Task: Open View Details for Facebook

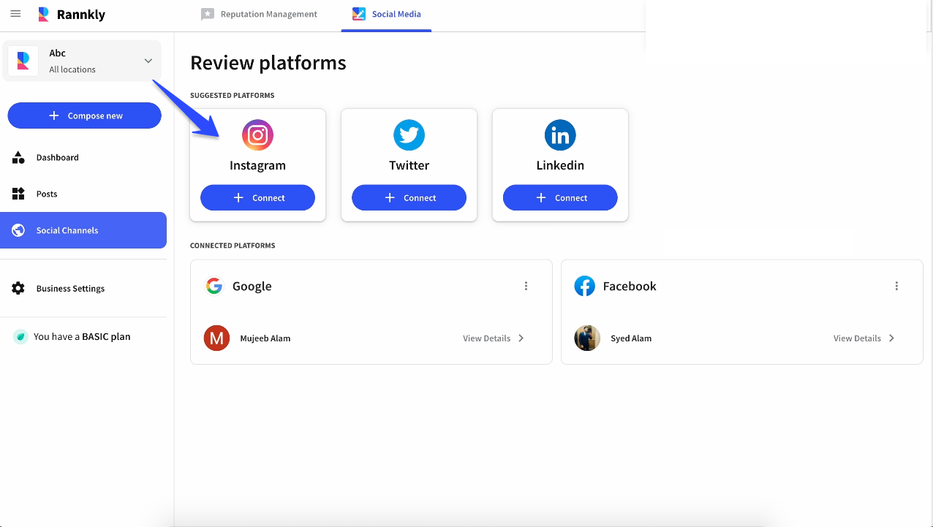Action: 864,338
